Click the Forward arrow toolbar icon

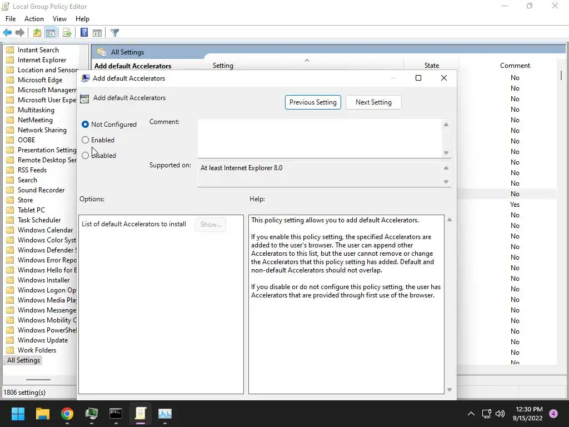[x=20, y=33]
